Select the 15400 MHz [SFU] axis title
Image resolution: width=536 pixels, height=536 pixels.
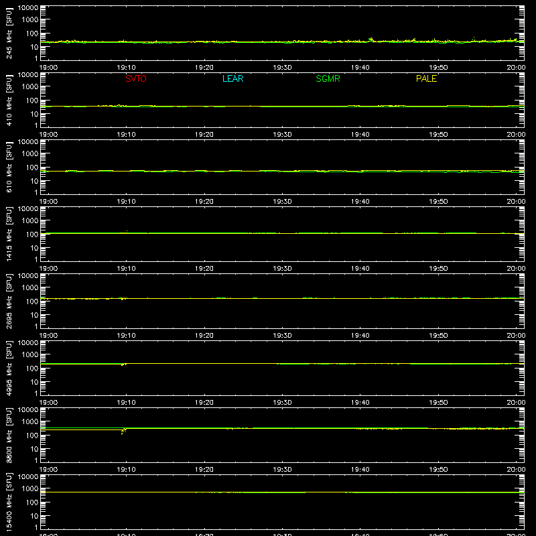point(9,502)
